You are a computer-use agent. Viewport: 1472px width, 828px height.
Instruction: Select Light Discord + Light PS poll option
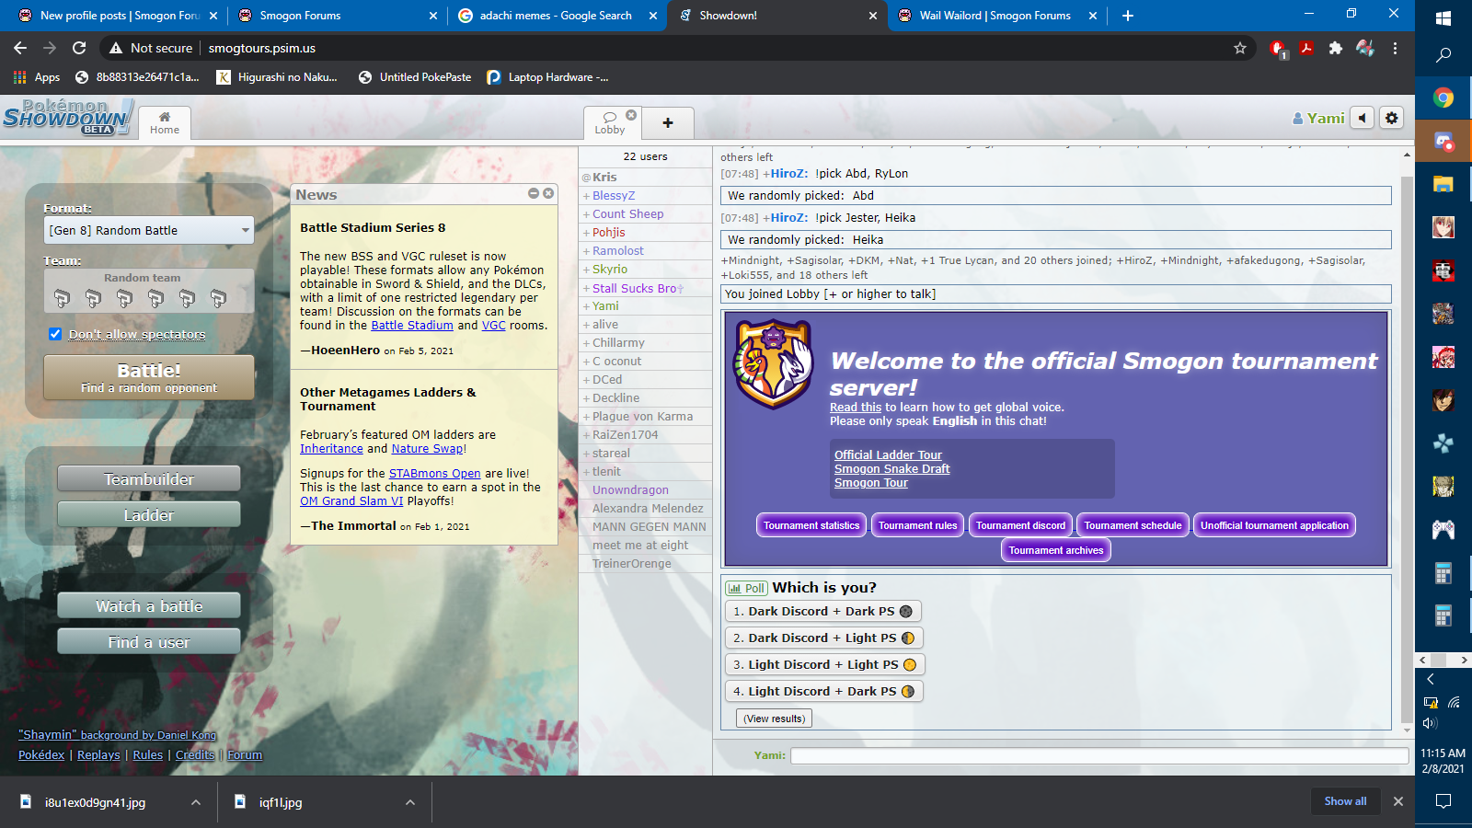click(824, 664)
